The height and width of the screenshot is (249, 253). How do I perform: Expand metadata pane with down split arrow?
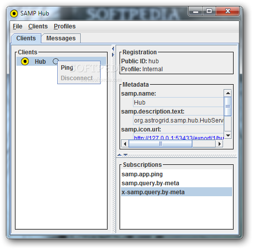tap(126, 155)
